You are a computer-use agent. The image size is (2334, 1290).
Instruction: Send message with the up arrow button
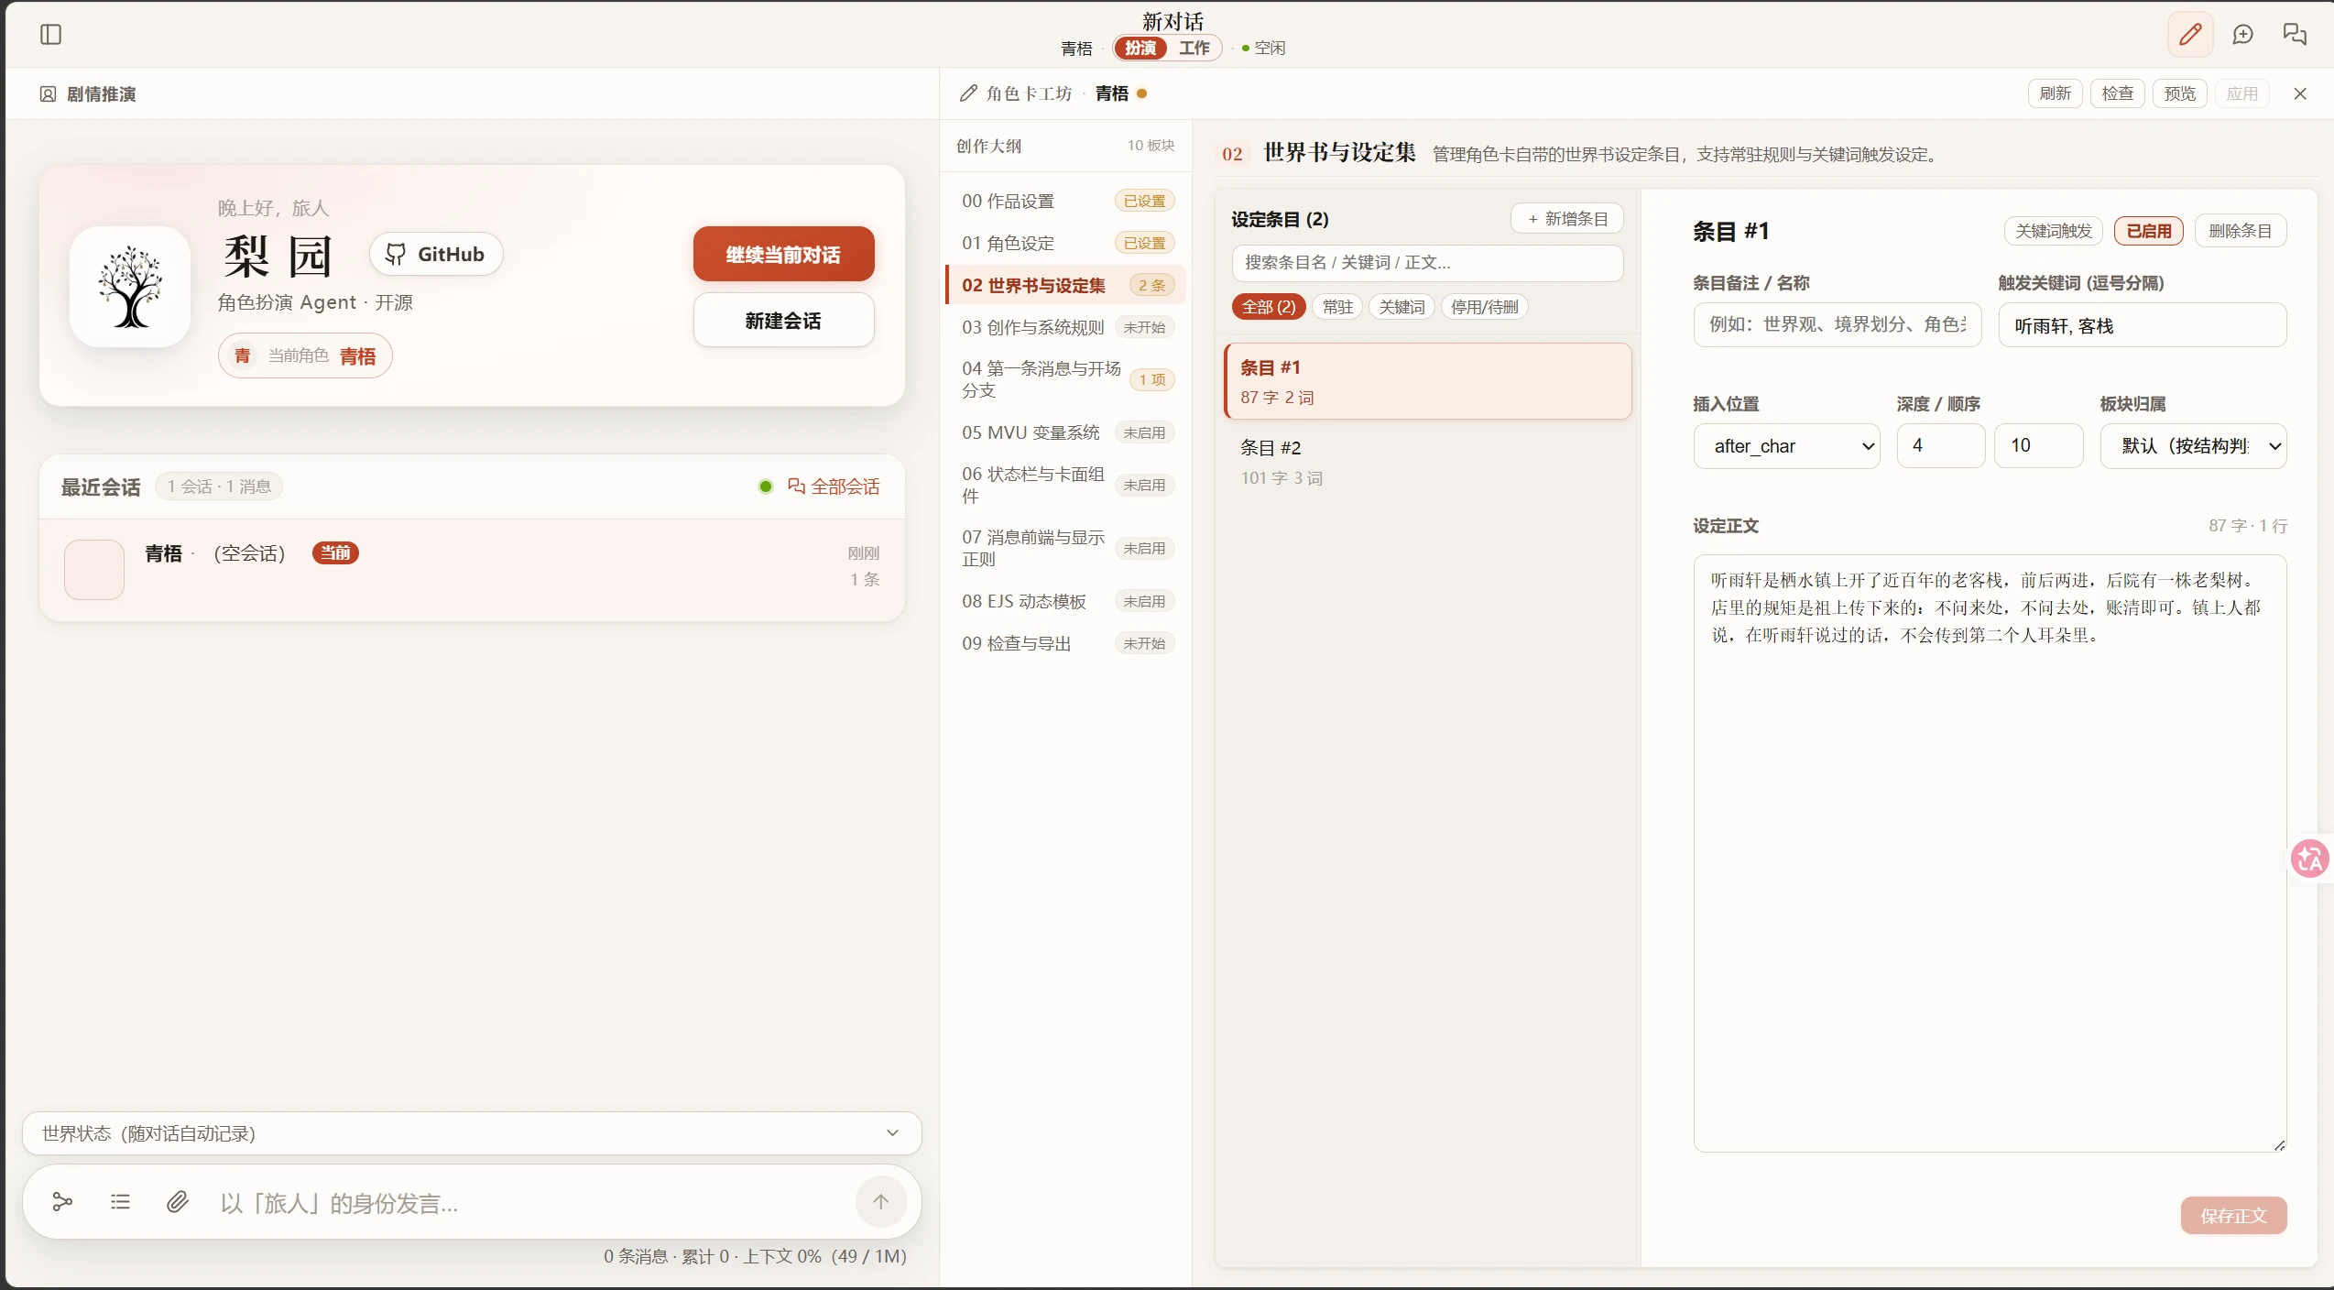point(880,1202)
